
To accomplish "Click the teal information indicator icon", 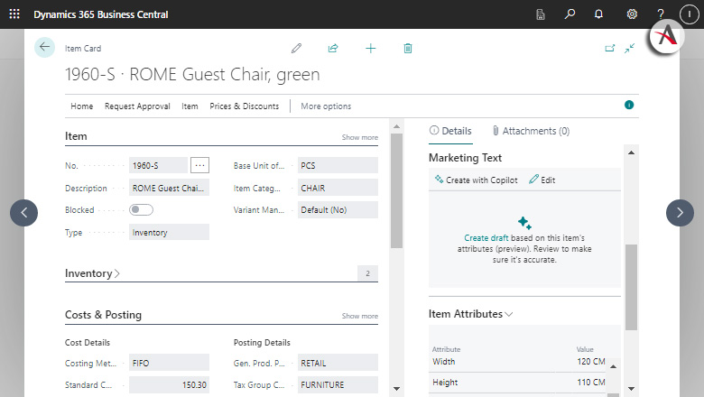I will (629, 105).
